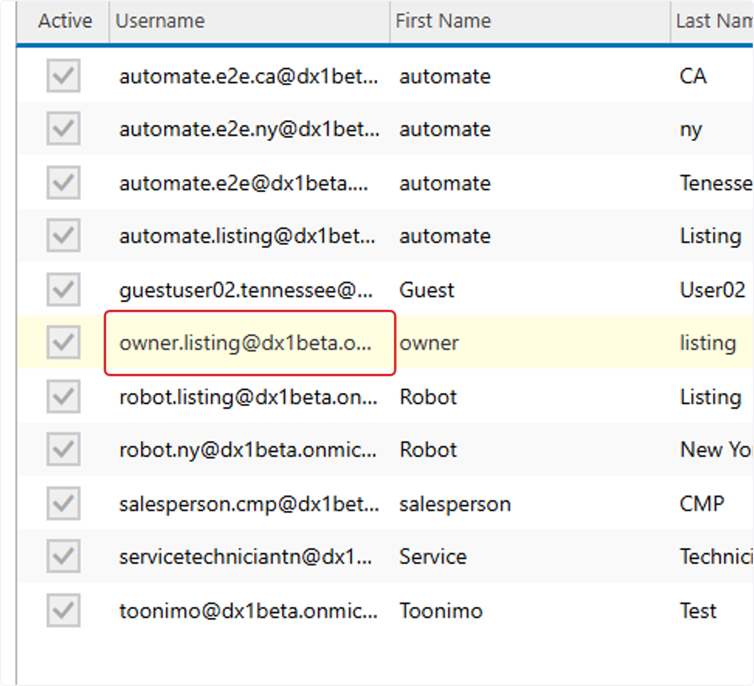The height and width of the screenshot is (686, 754).
Task: Toggle Active checkbox for robot.listing user
Action: point(63,396)
